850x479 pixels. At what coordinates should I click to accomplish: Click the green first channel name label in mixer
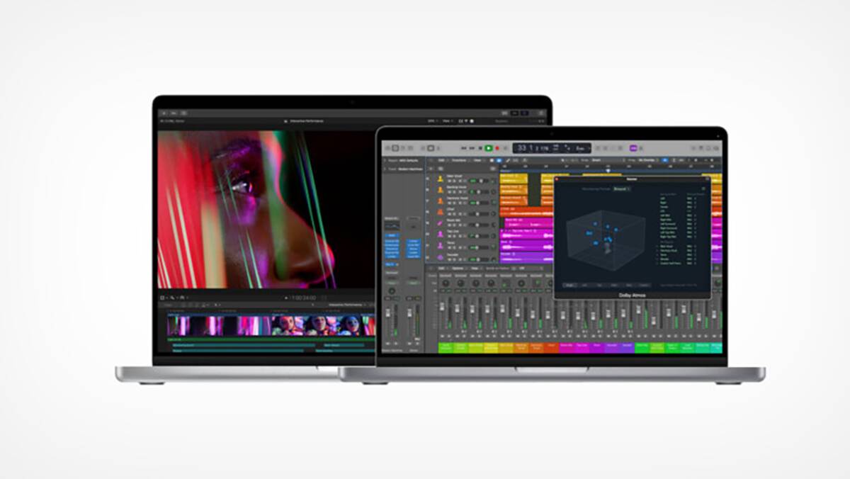point(446,347)
